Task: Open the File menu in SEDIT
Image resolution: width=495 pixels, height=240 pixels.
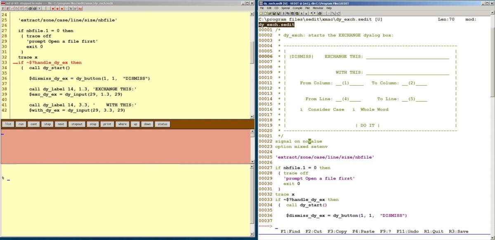Action: coord(262,8)
